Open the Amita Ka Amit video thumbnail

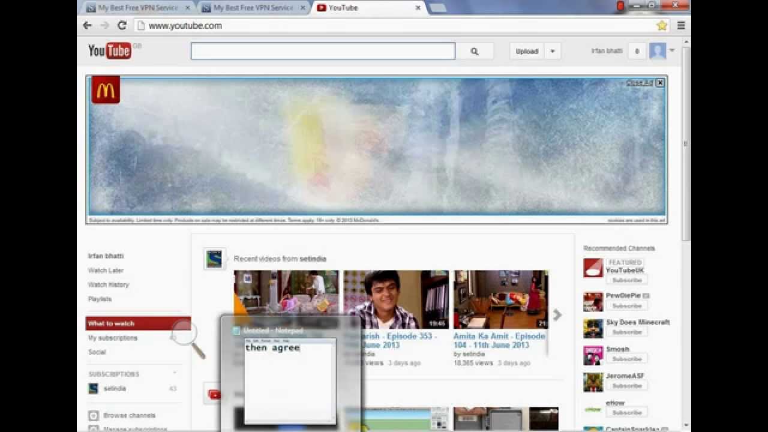(x=500, y=299)
